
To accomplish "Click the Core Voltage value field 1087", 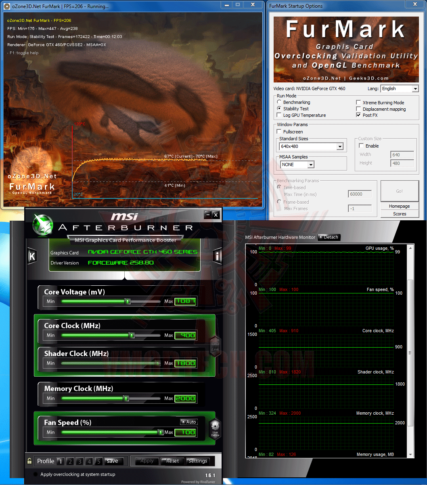I will tap(186, 301).
